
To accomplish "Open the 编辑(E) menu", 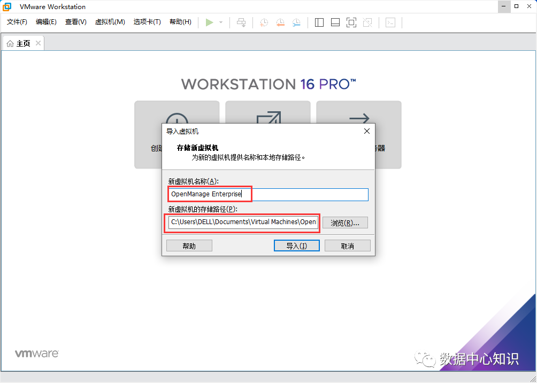I will [46, 22].
